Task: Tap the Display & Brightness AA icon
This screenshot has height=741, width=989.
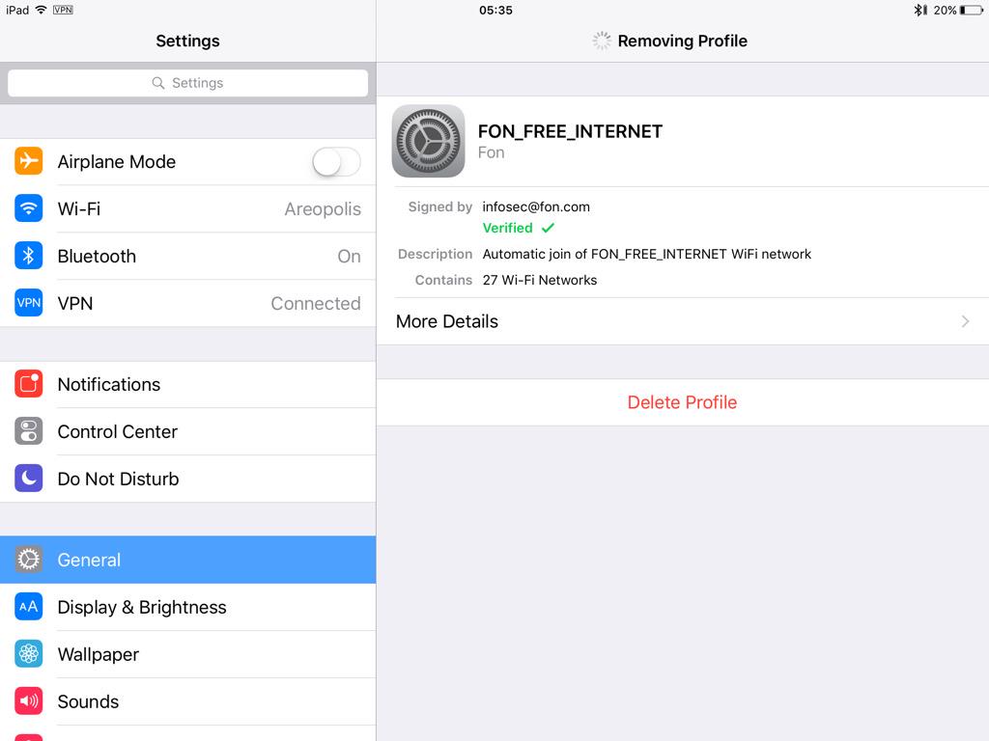Action: 28,607
